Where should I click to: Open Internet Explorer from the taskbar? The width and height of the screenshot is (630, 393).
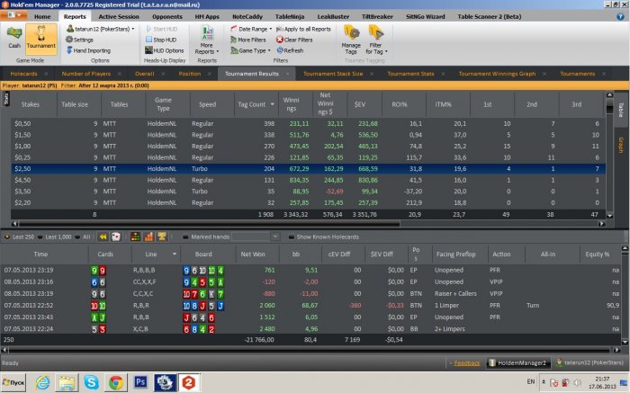[x=42, y=382]
